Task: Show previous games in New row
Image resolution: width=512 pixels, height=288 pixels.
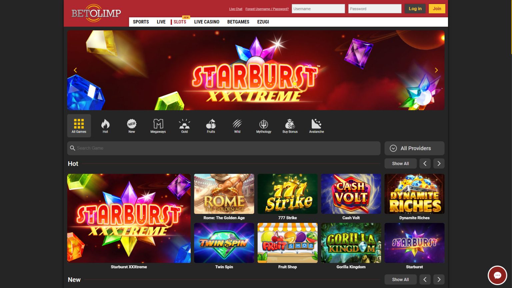Action: click(x=425, y=280)
